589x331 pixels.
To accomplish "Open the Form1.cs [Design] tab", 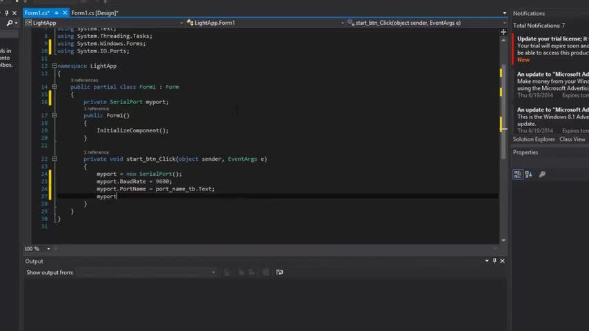I will pos(94,13).
